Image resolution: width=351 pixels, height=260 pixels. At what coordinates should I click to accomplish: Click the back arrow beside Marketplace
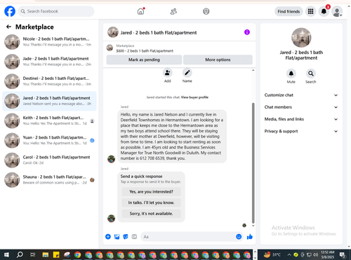pos(8,27)
